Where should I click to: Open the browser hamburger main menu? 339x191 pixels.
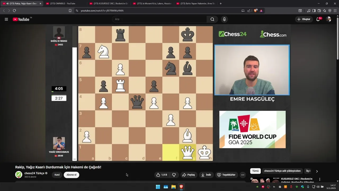click(335, 11)
